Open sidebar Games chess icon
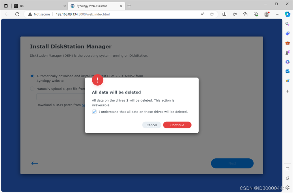Image resolution: width=293 pixels, height=193 pixels. click(288, 53)
